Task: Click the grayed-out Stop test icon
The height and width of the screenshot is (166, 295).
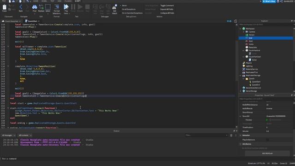Action: click(x=87, y=7)
